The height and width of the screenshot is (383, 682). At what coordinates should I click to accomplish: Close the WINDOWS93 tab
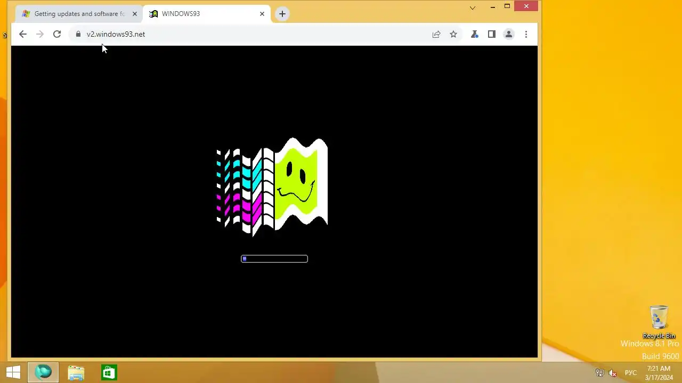[262, 14]
